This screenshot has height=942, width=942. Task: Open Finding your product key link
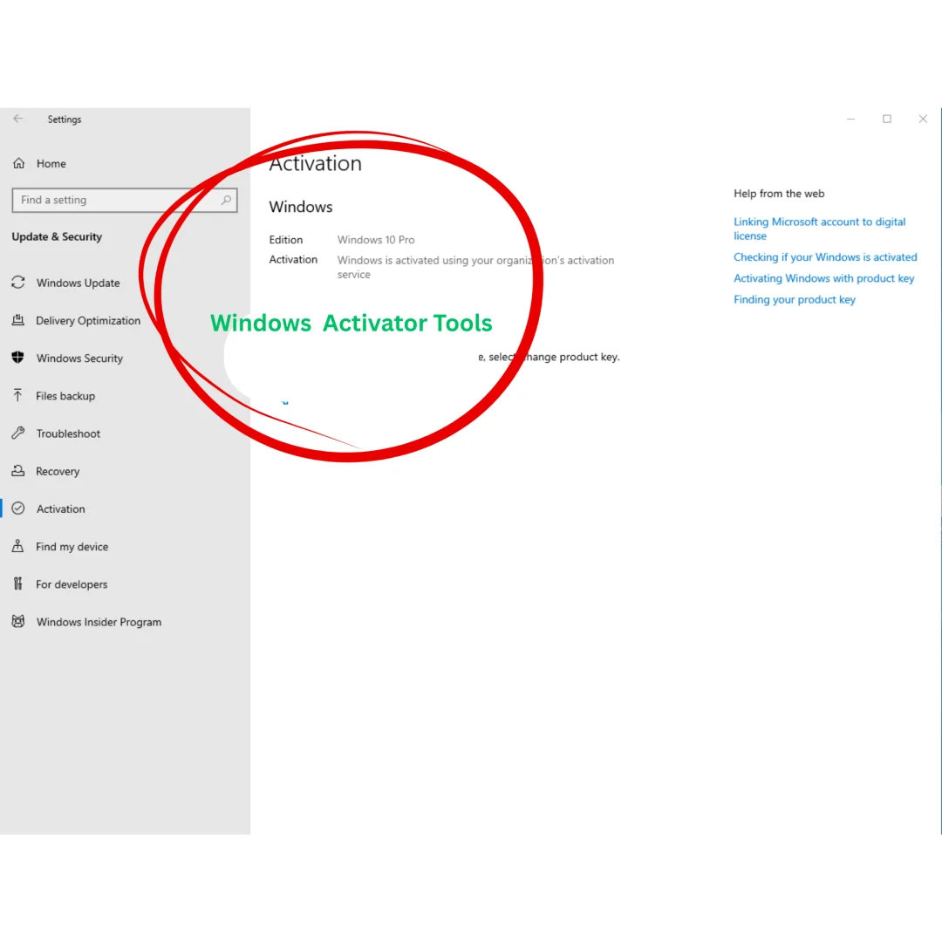tap(794, 300)
